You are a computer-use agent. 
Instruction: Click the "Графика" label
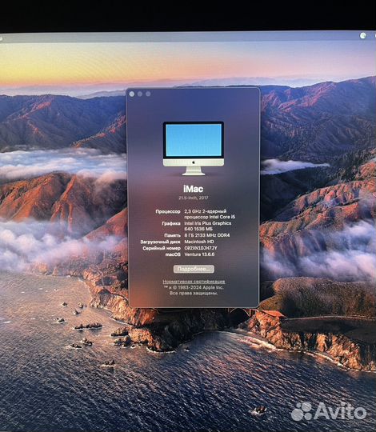171,223
